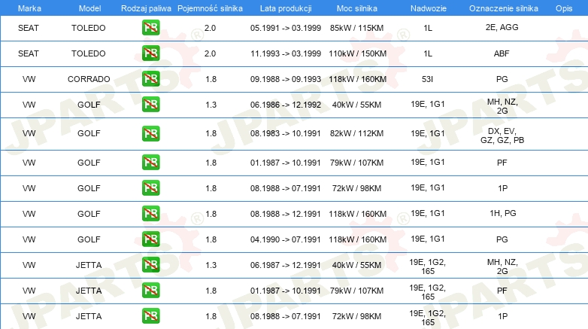The width and height of the screenshot is (588, 329).
Task: Click the petrol icon in the Golf 79kW row
Action: 150,163
